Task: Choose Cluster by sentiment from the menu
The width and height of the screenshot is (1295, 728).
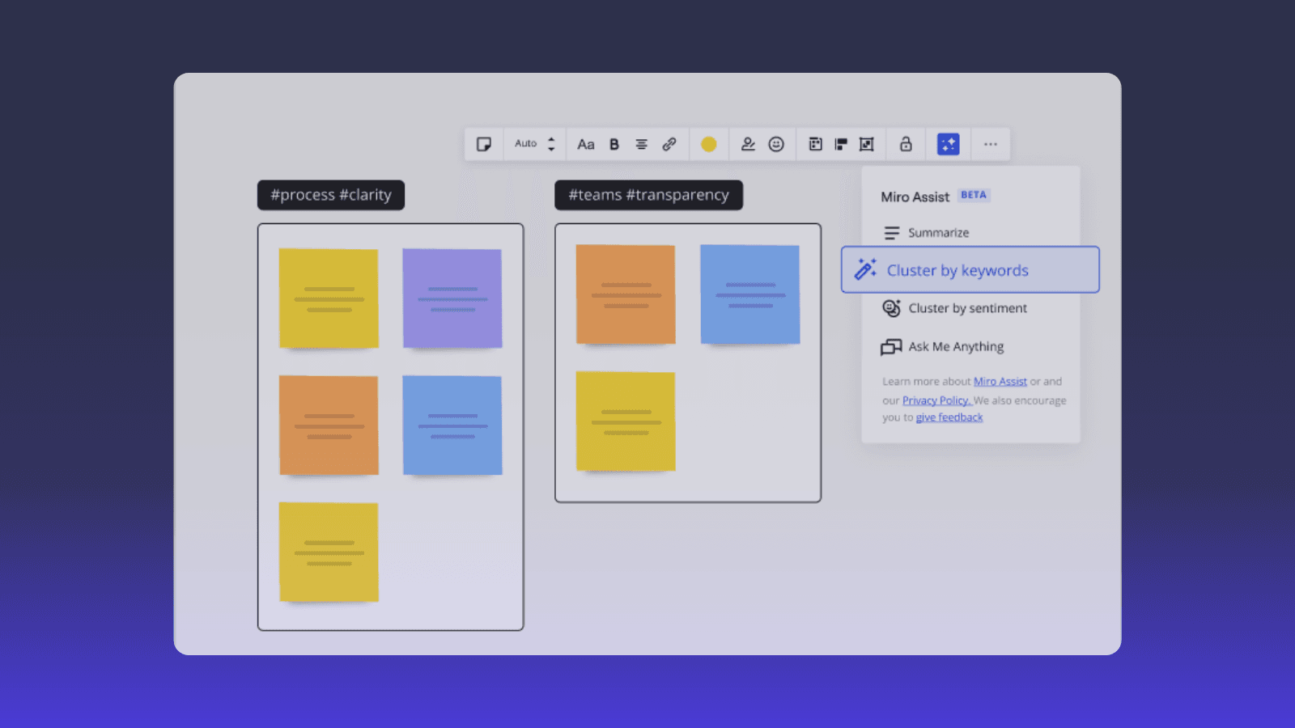Action: 968,308
